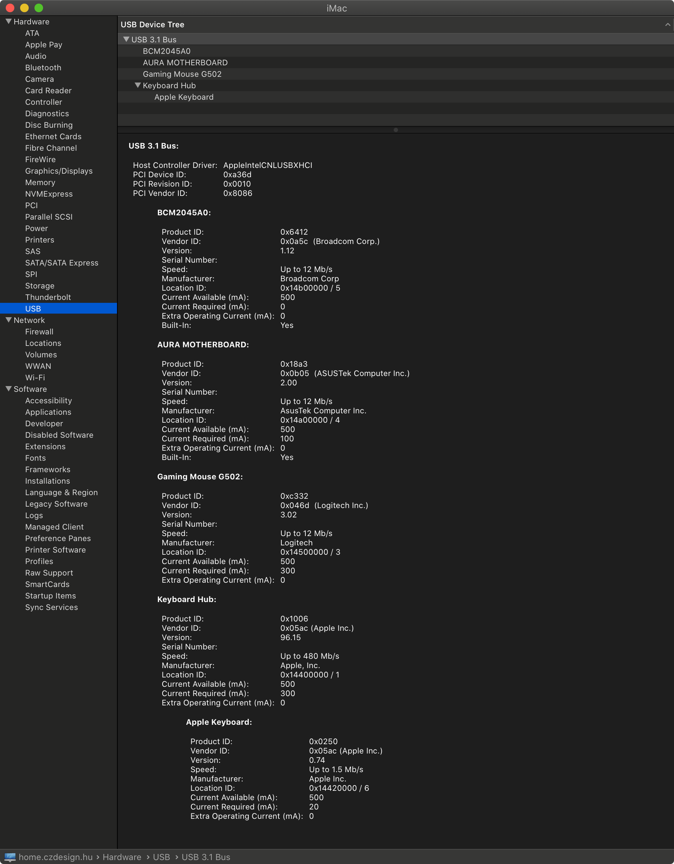Image resolution: width=674 pixels, height=864 pixels.
Task: Select Memory in the sidebar
Action: click(40, 182)
